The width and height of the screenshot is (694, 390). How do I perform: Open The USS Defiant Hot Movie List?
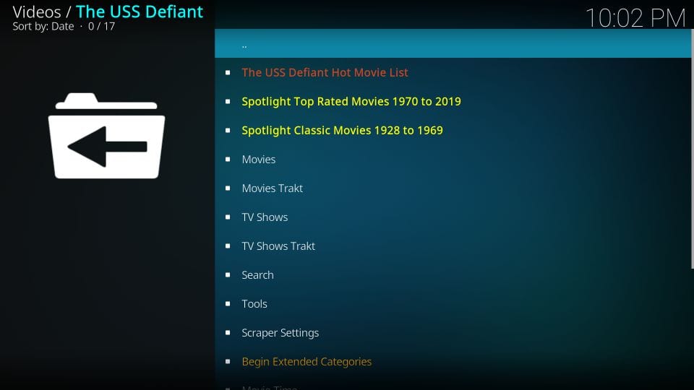click(325, 72)
